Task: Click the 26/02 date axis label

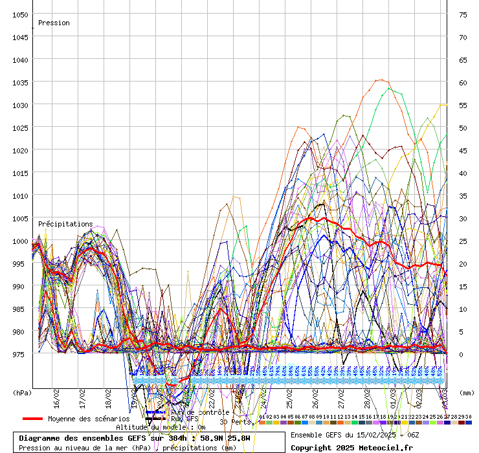Action: (315, 399)
